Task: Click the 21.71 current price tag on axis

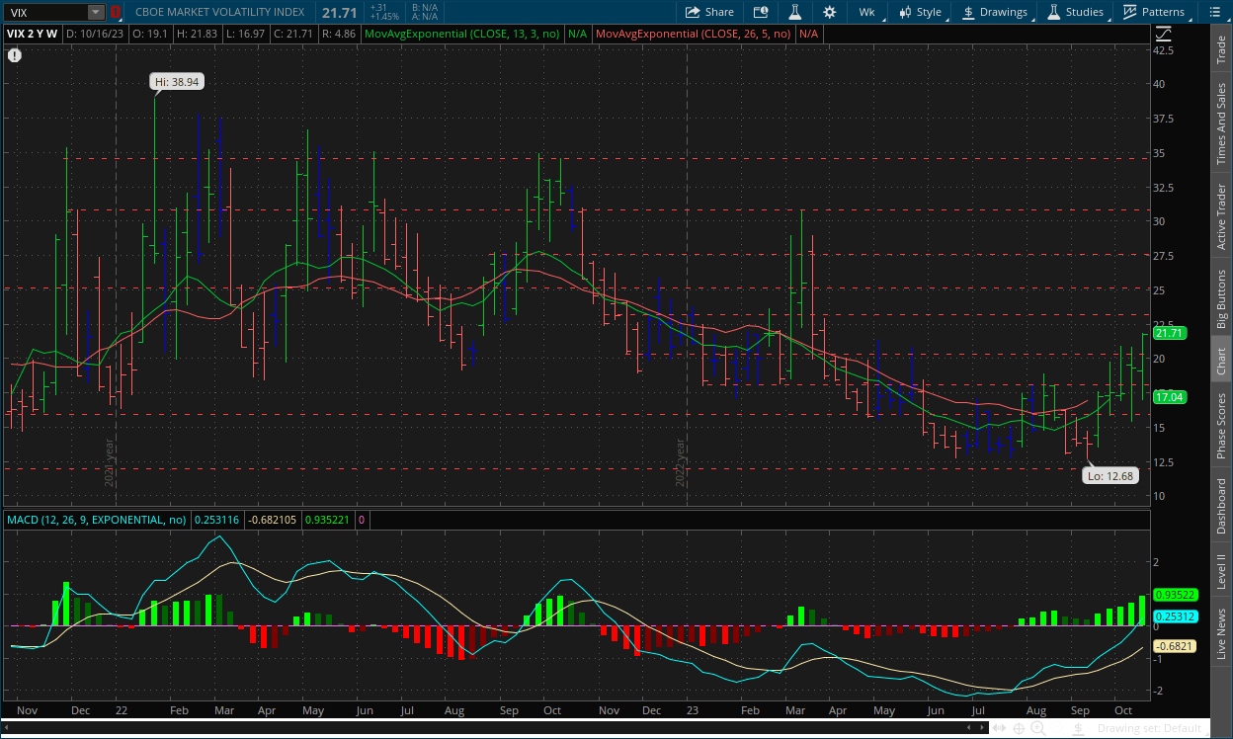Action: [1168, 334]
